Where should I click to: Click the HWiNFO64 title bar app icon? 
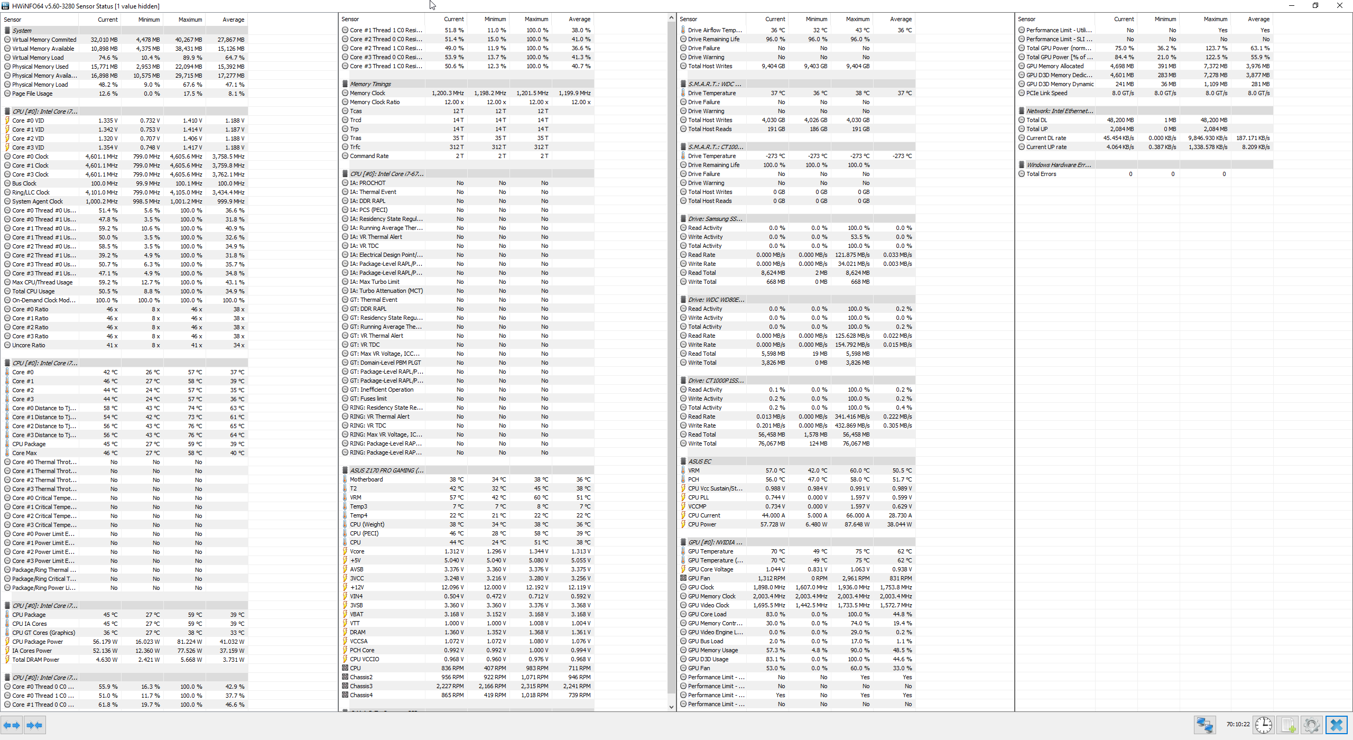tap(6, 6)
